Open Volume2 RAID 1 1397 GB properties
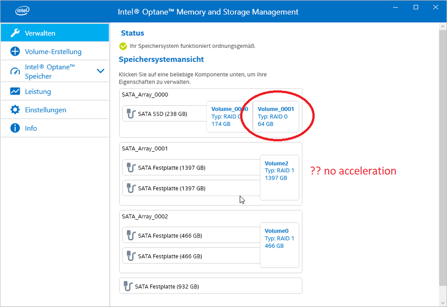Screen dimensions: 447x307 (x=280, y=178)
